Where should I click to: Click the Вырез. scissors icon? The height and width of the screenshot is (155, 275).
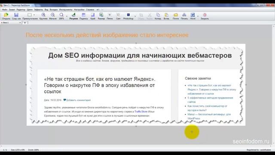150,16
